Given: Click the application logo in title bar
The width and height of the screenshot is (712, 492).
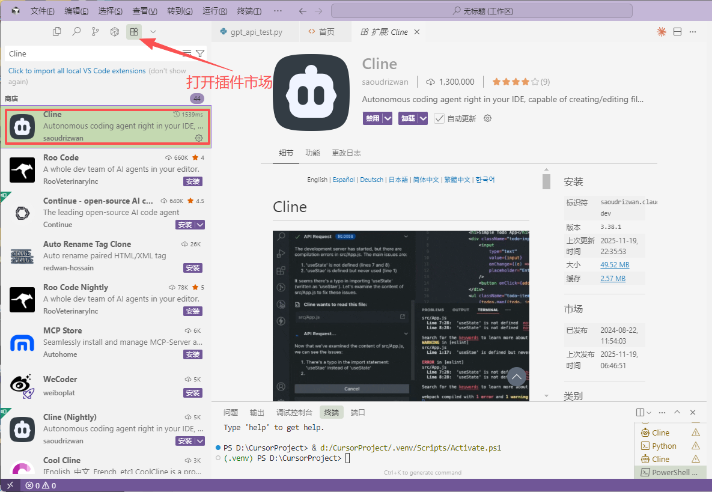Looking at the screenshot, I should pos(16,11).
